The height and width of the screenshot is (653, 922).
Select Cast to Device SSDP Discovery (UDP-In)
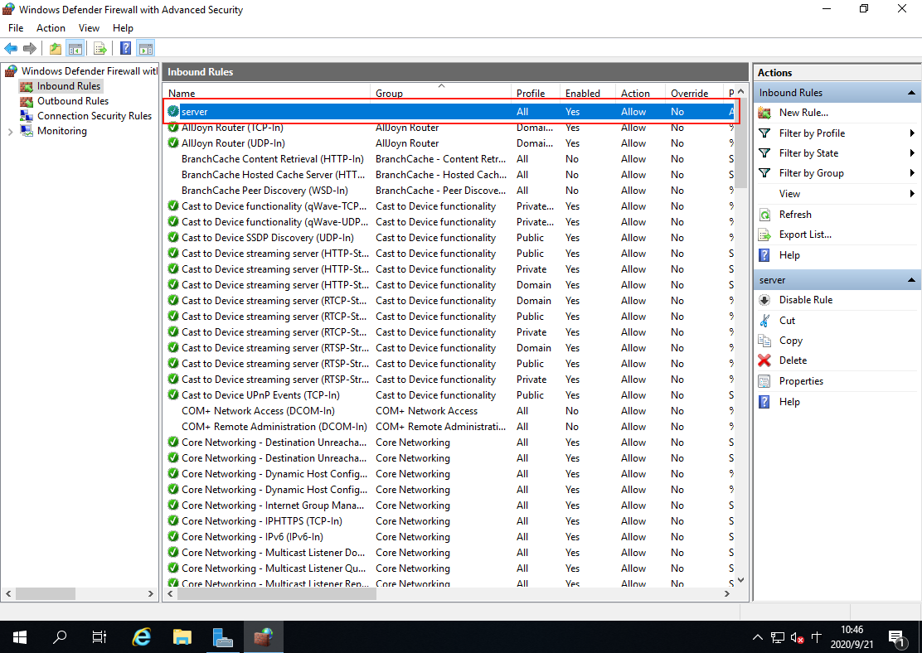pos(450,238)
